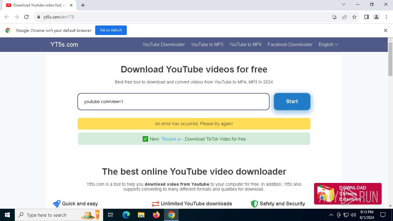393x221 pixels.
Task: Open File Explorer from the taskbar
Action: point(141,215)
